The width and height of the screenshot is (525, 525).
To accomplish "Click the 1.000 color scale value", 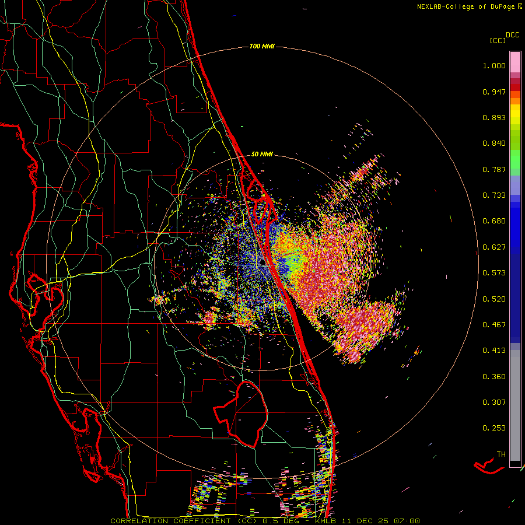I will click(494, 65).
